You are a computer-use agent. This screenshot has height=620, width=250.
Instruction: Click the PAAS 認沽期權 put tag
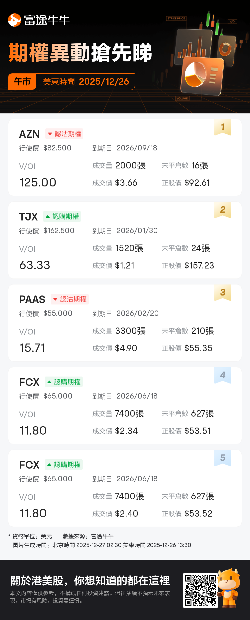70,299
